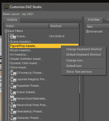The width and height of the screenshot is (109, 121).
Task: Click the Wearable(s) Preset shirt icon
Action: [13, 111]
